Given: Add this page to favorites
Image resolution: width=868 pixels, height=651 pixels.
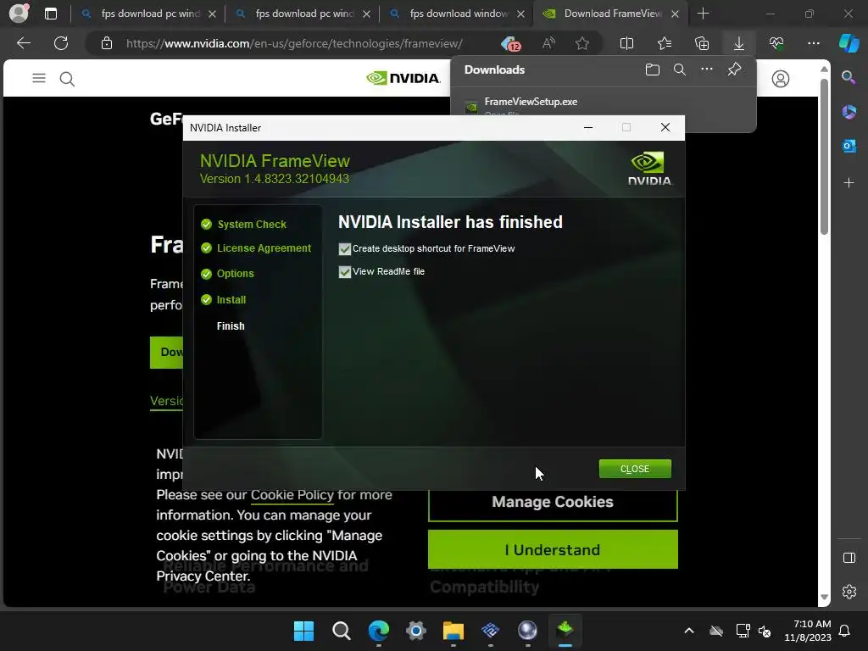Looking at the screenshot, I should (x=581, y=43).
